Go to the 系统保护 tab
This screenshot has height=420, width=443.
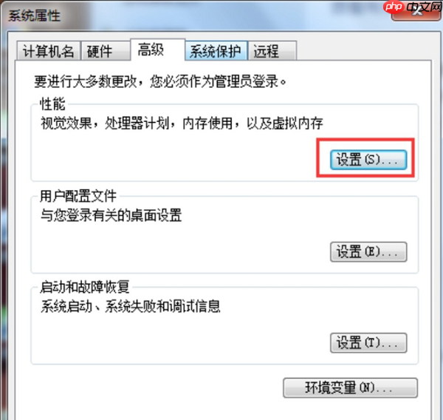(216, 51)
